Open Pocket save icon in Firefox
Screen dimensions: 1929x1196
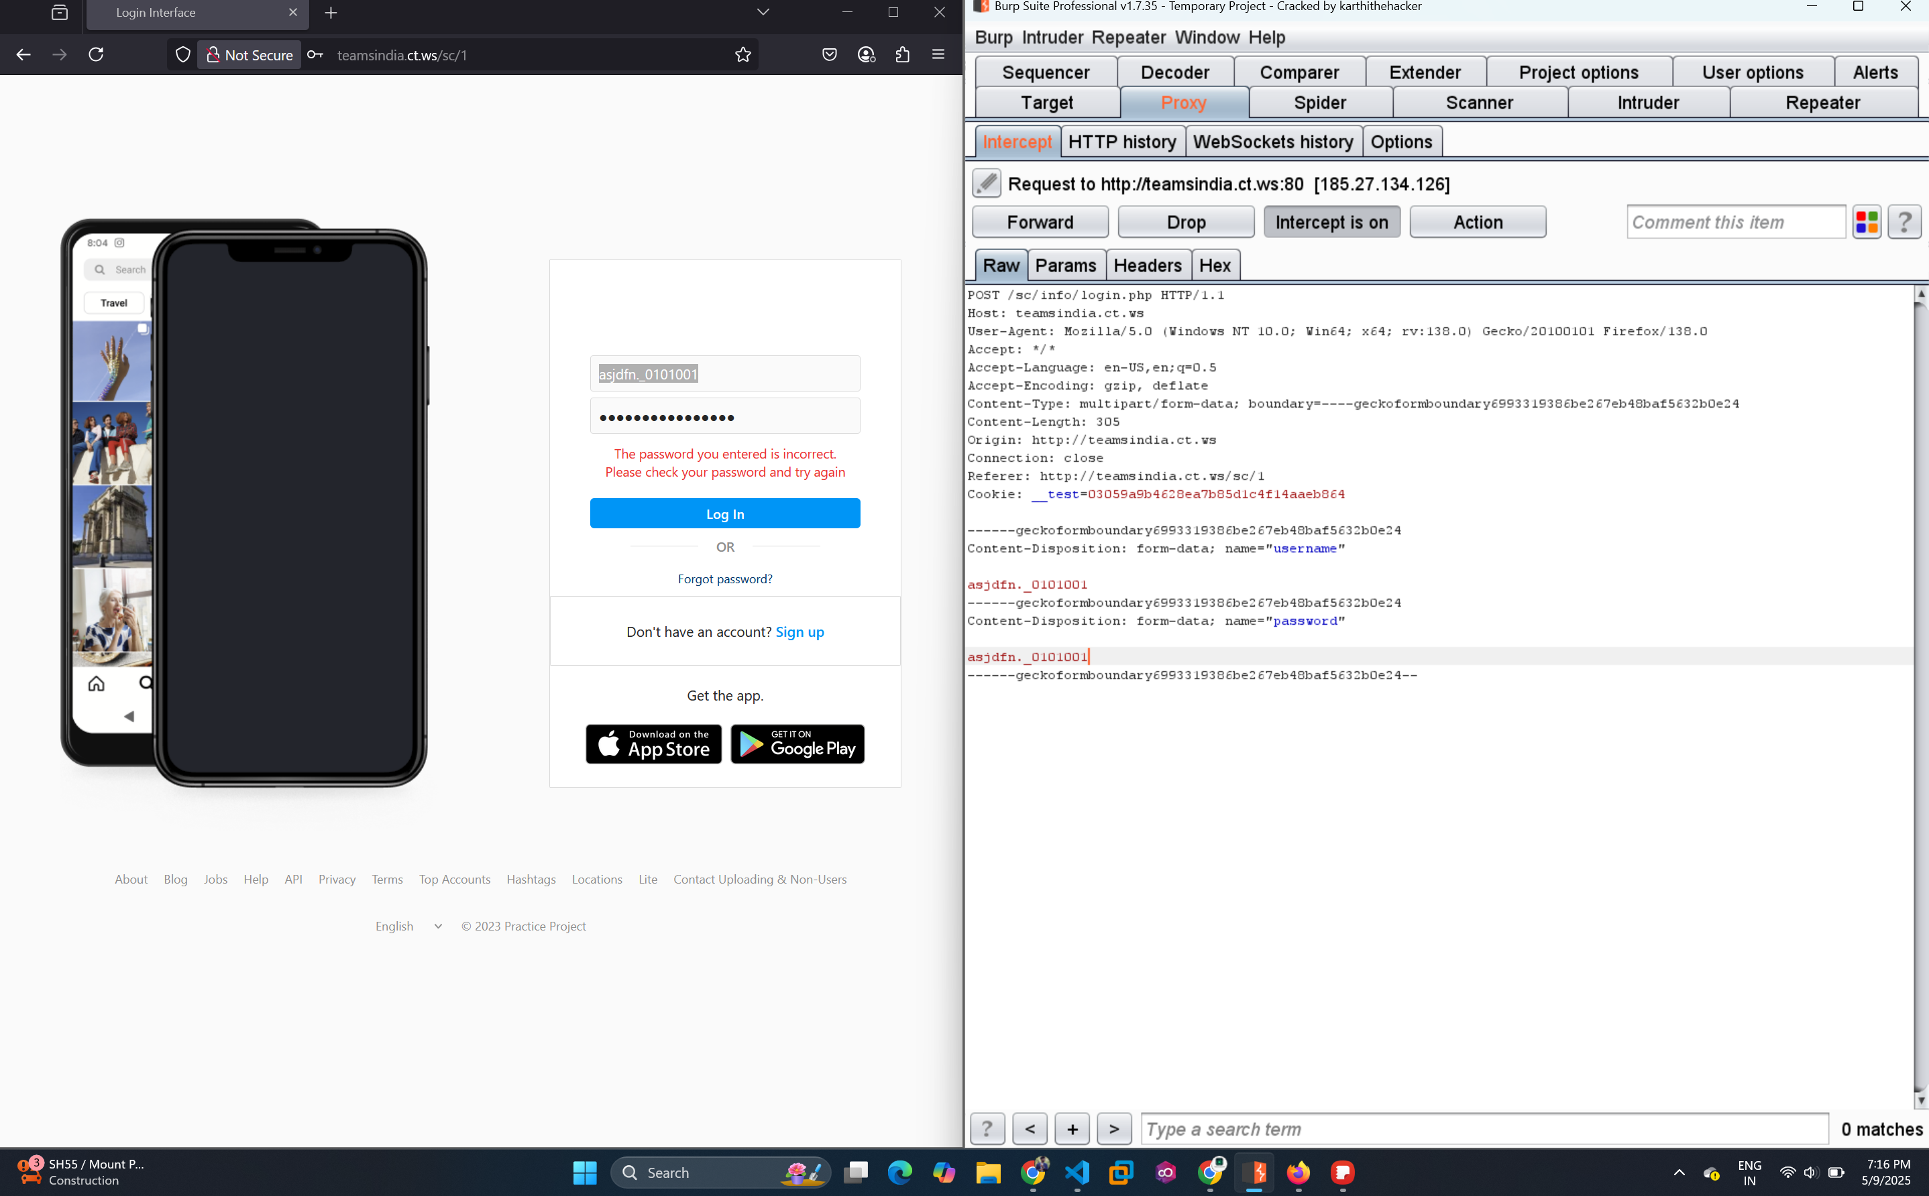point(829,54)
